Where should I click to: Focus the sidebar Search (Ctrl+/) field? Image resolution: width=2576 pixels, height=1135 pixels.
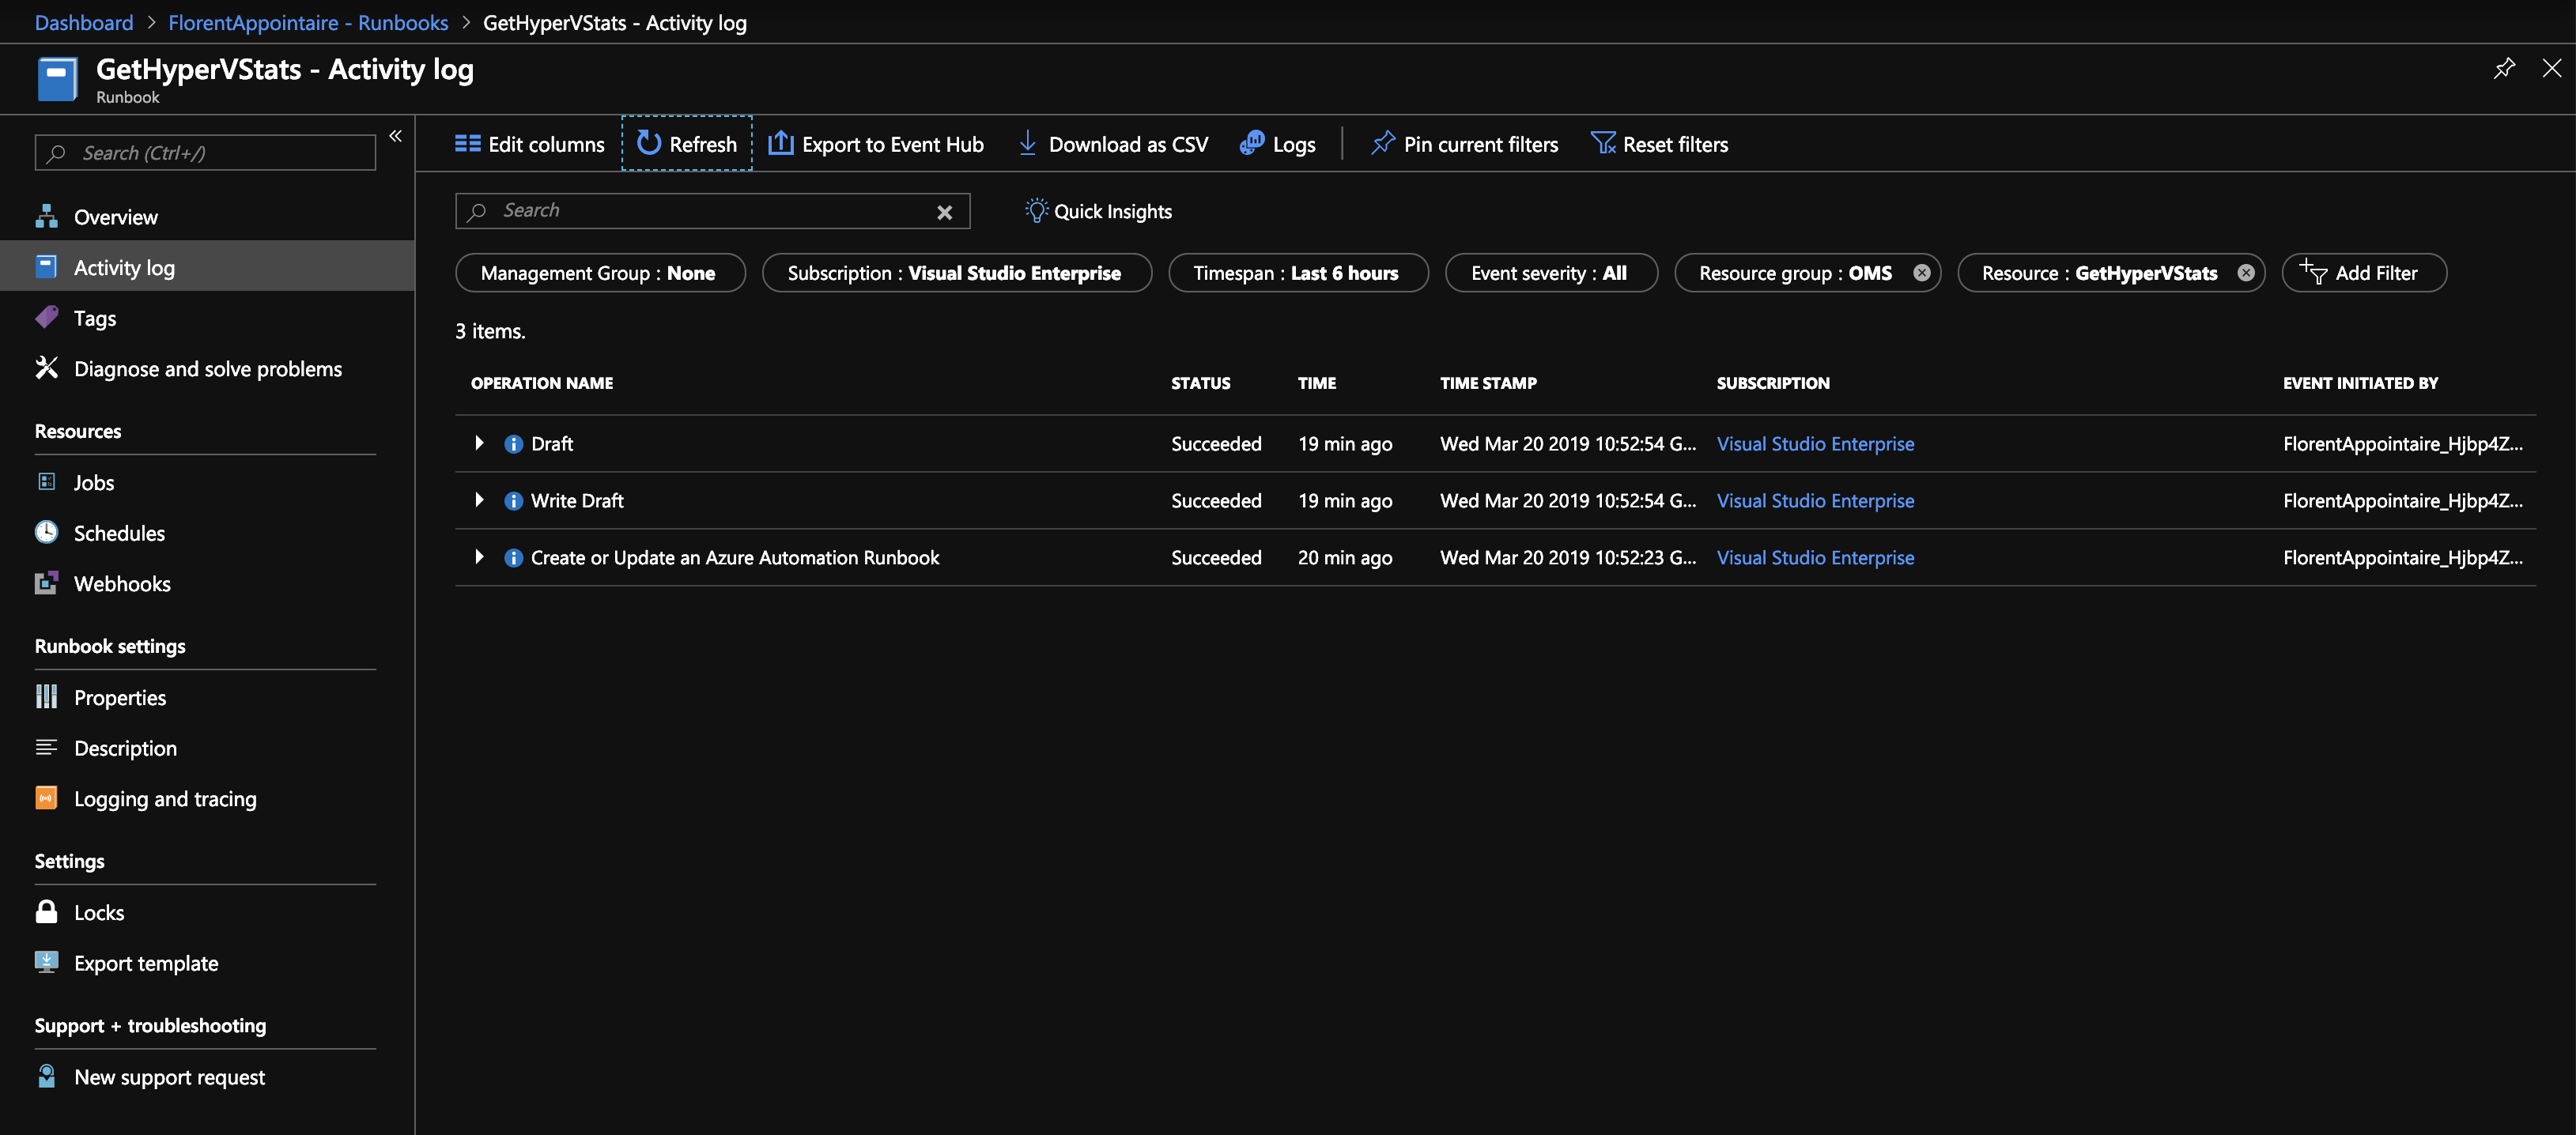point(206,153)
